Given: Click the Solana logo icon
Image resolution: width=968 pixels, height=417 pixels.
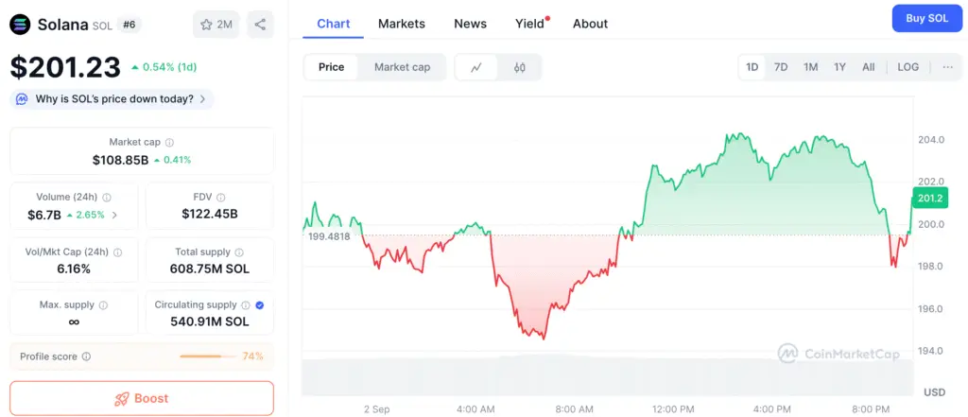Looking at the screenshot, I should tap(20, 24).
